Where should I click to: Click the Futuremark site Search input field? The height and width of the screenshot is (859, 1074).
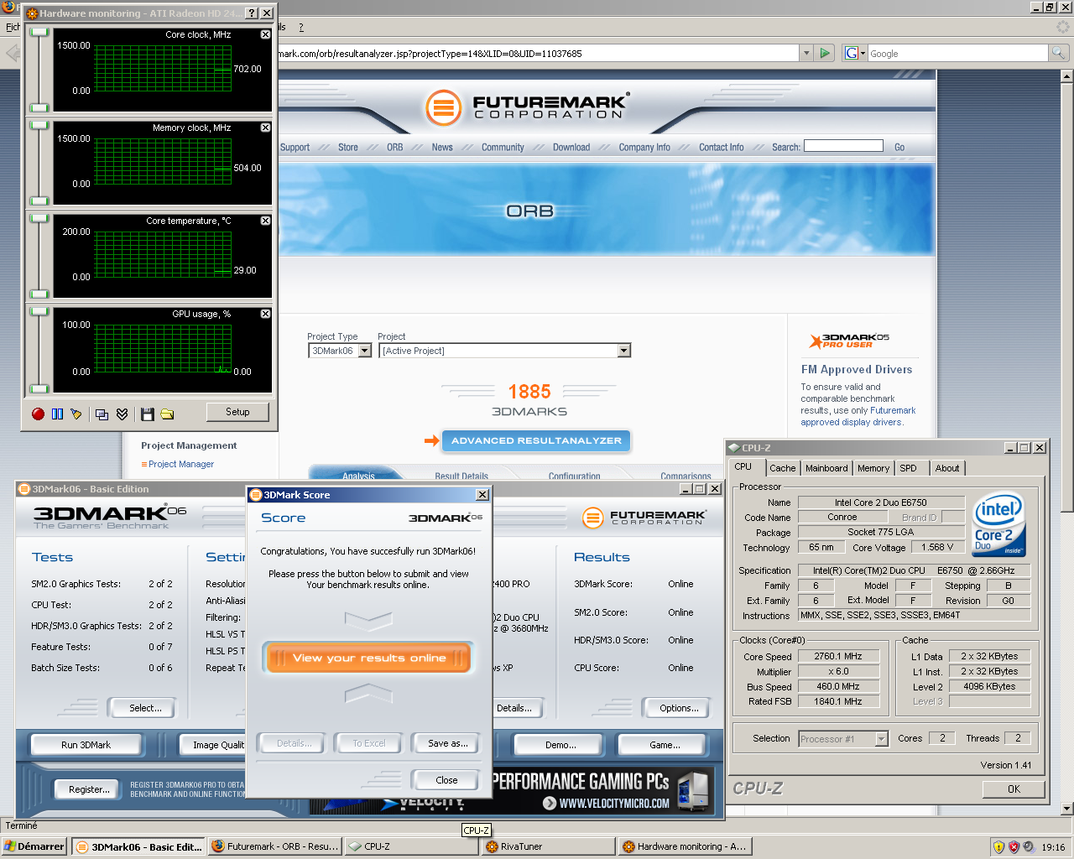[843, 146]
